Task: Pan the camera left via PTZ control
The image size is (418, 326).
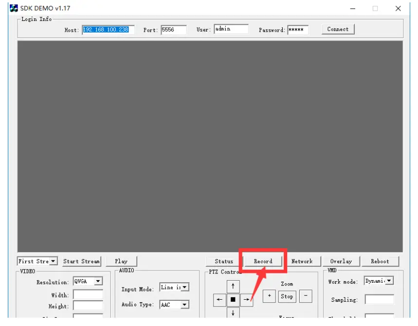Action: pos(219,300)
